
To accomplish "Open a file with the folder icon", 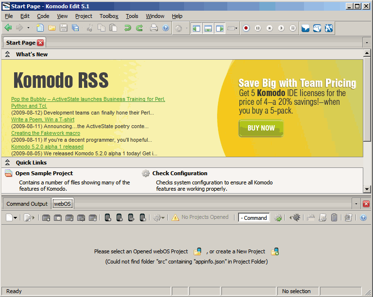I will [52, 28].
